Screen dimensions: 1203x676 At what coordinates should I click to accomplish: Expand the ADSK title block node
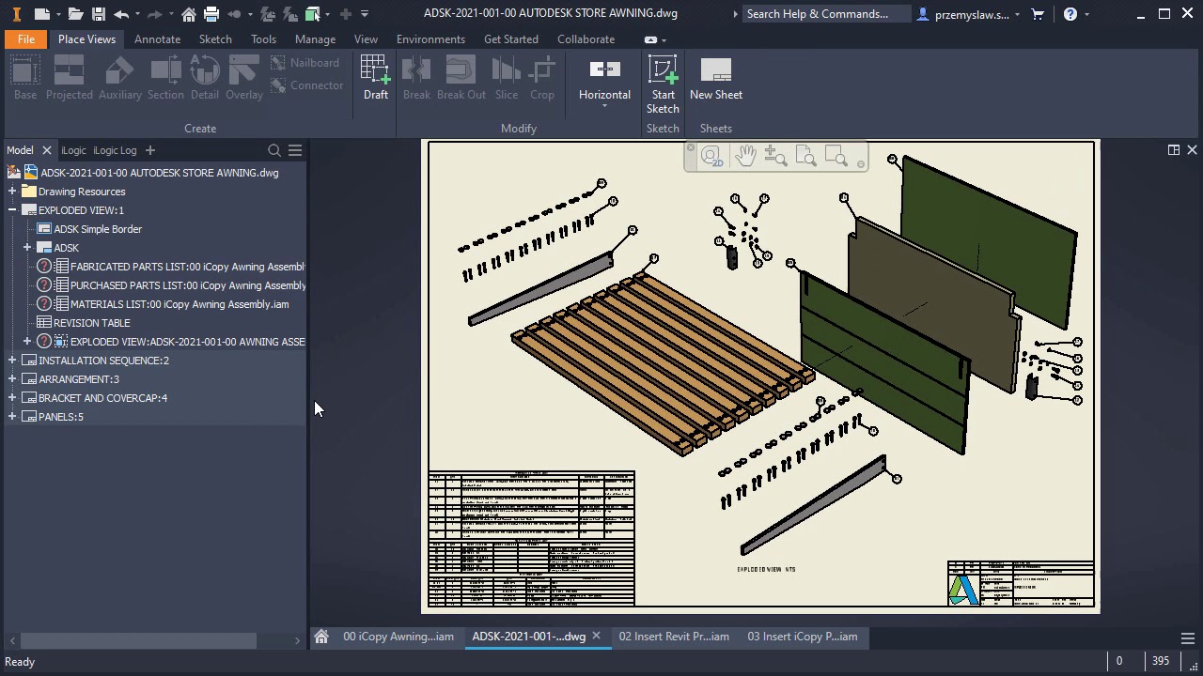coord(27,248)
